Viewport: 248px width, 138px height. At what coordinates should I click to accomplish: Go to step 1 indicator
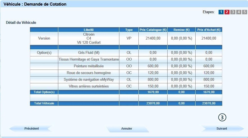221,12
